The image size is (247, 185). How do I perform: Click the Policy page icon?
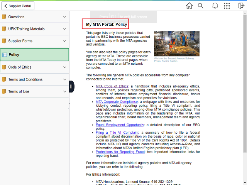(x=5, y=55)
